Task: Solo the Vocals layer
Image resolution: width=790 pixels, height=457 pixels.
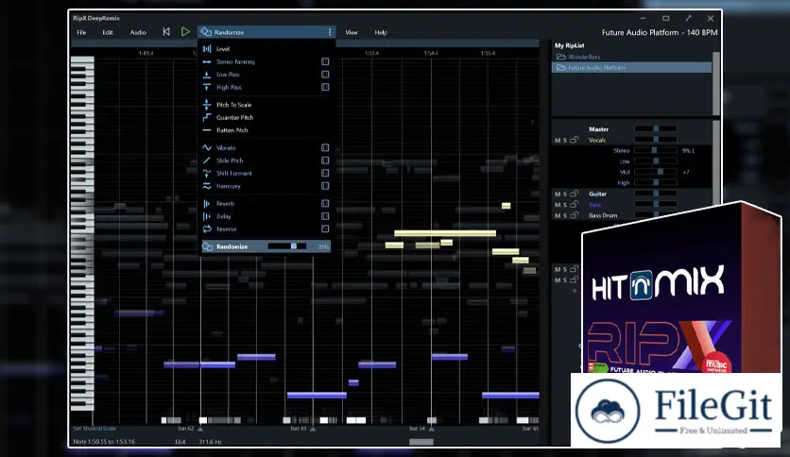Action: [x=565, y=141]
